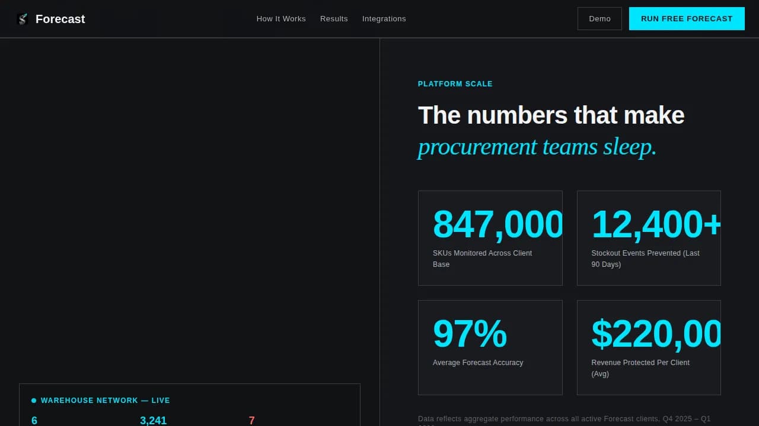Click the Platform Scale label
The width and height of the screenshot is (759, 426).
coord(455,84)
